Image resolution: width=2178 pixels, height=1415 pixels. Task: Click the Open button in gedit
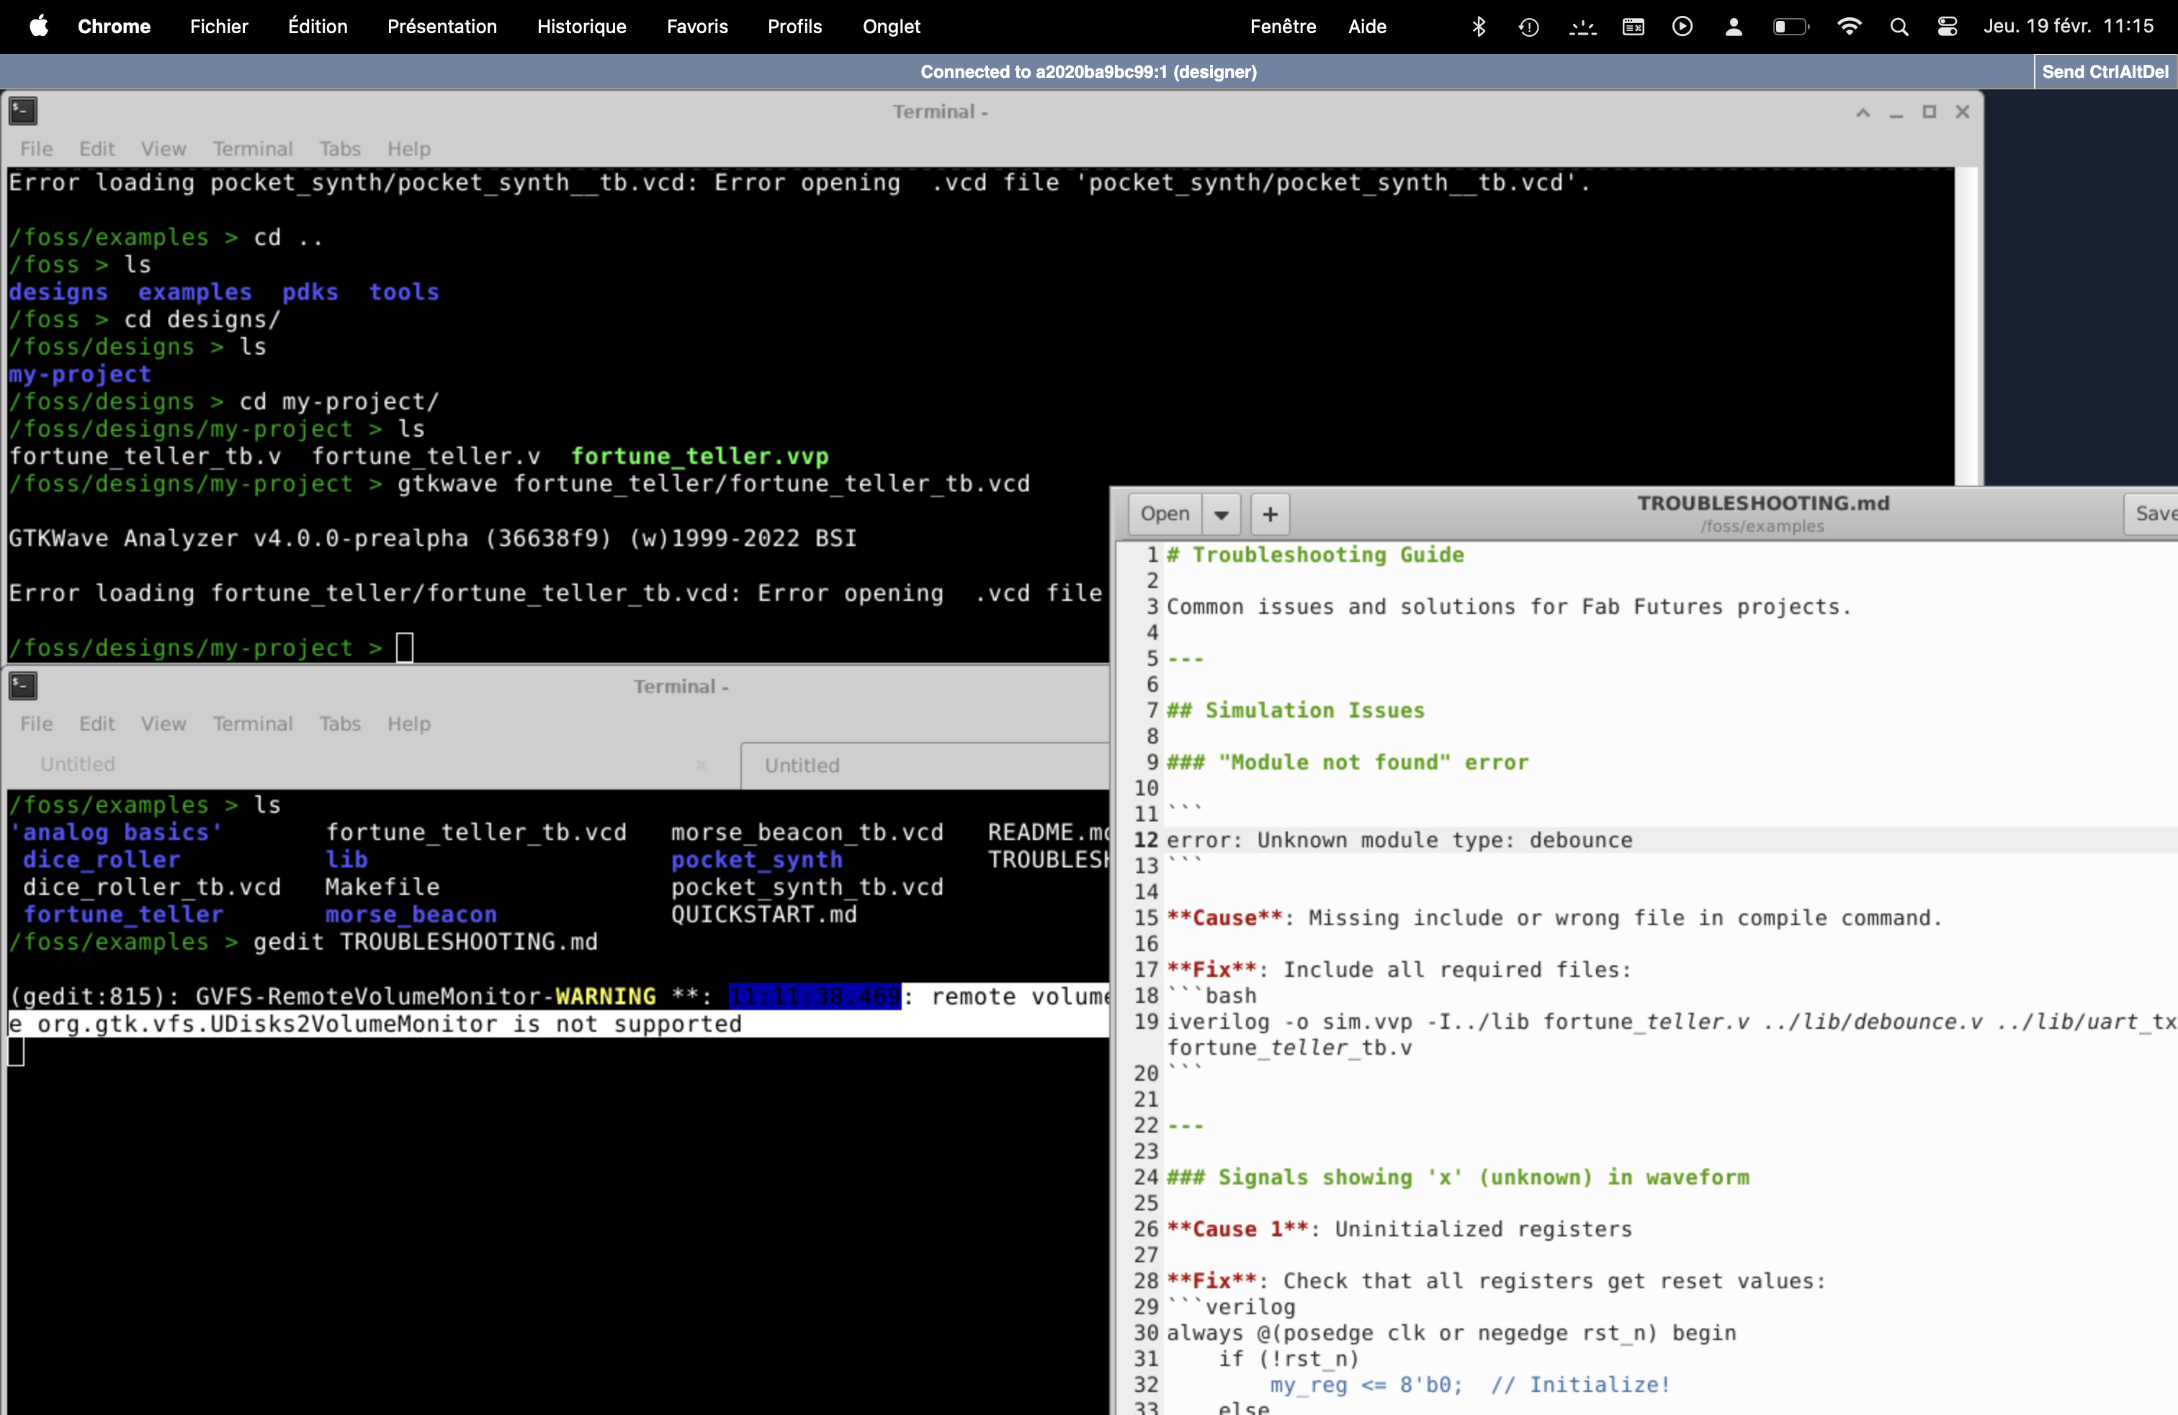pyautogui.click(x=1164, y=514)
